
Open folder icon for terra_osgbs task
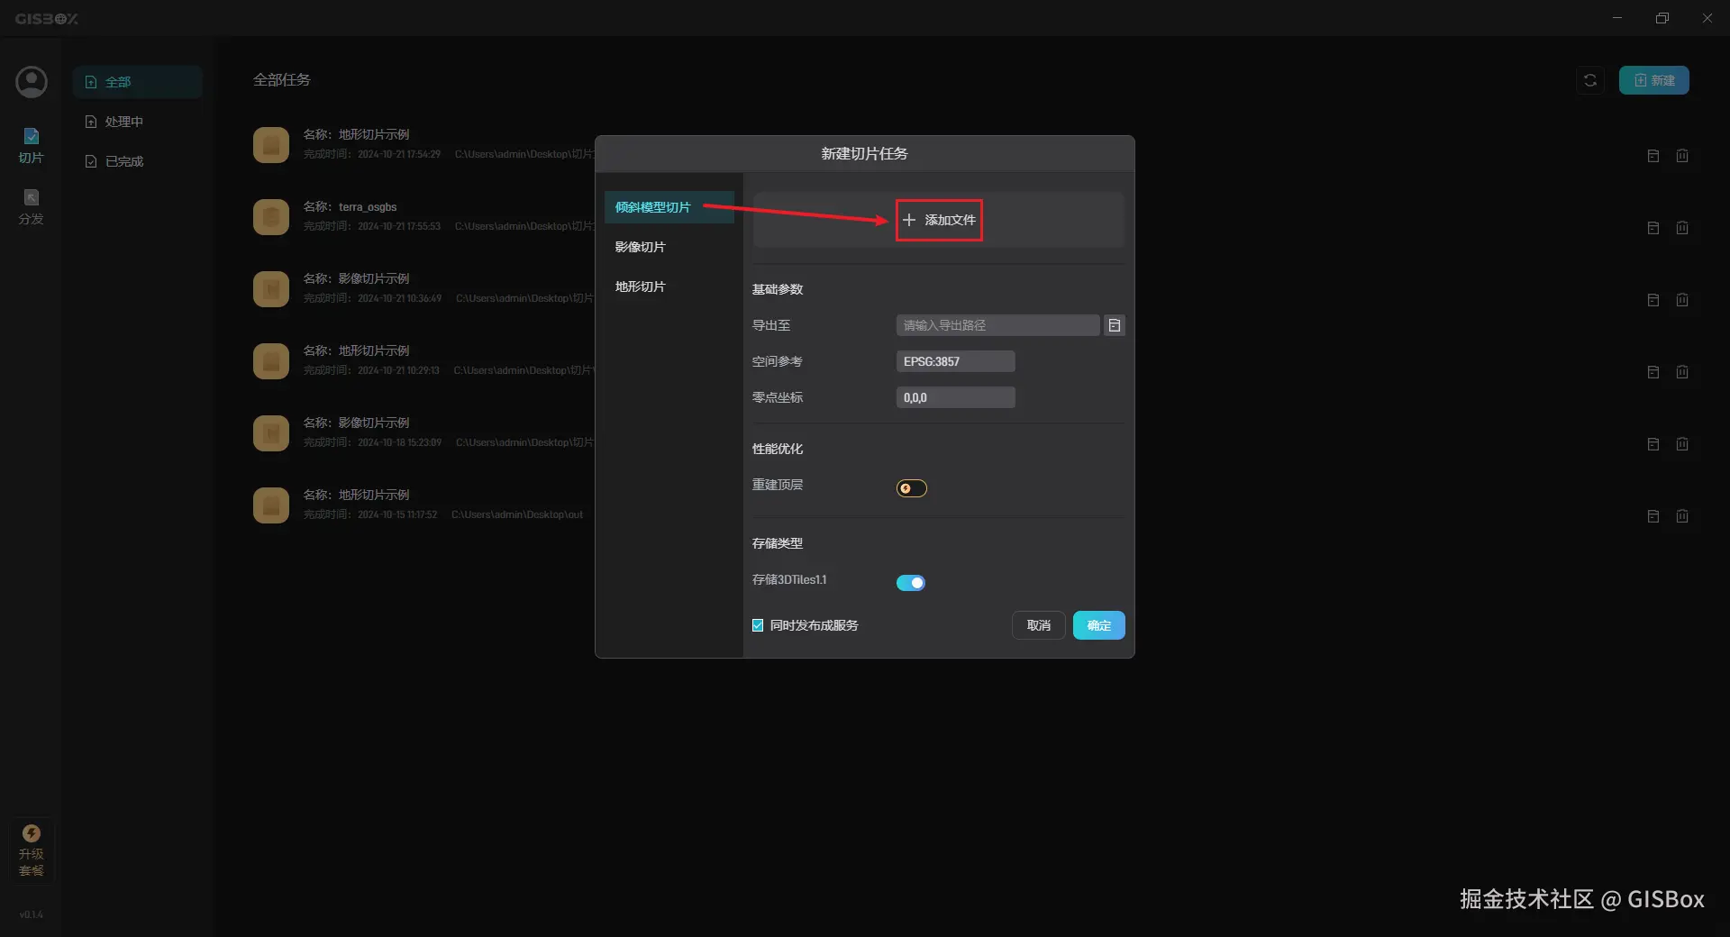click(1653, 228)
